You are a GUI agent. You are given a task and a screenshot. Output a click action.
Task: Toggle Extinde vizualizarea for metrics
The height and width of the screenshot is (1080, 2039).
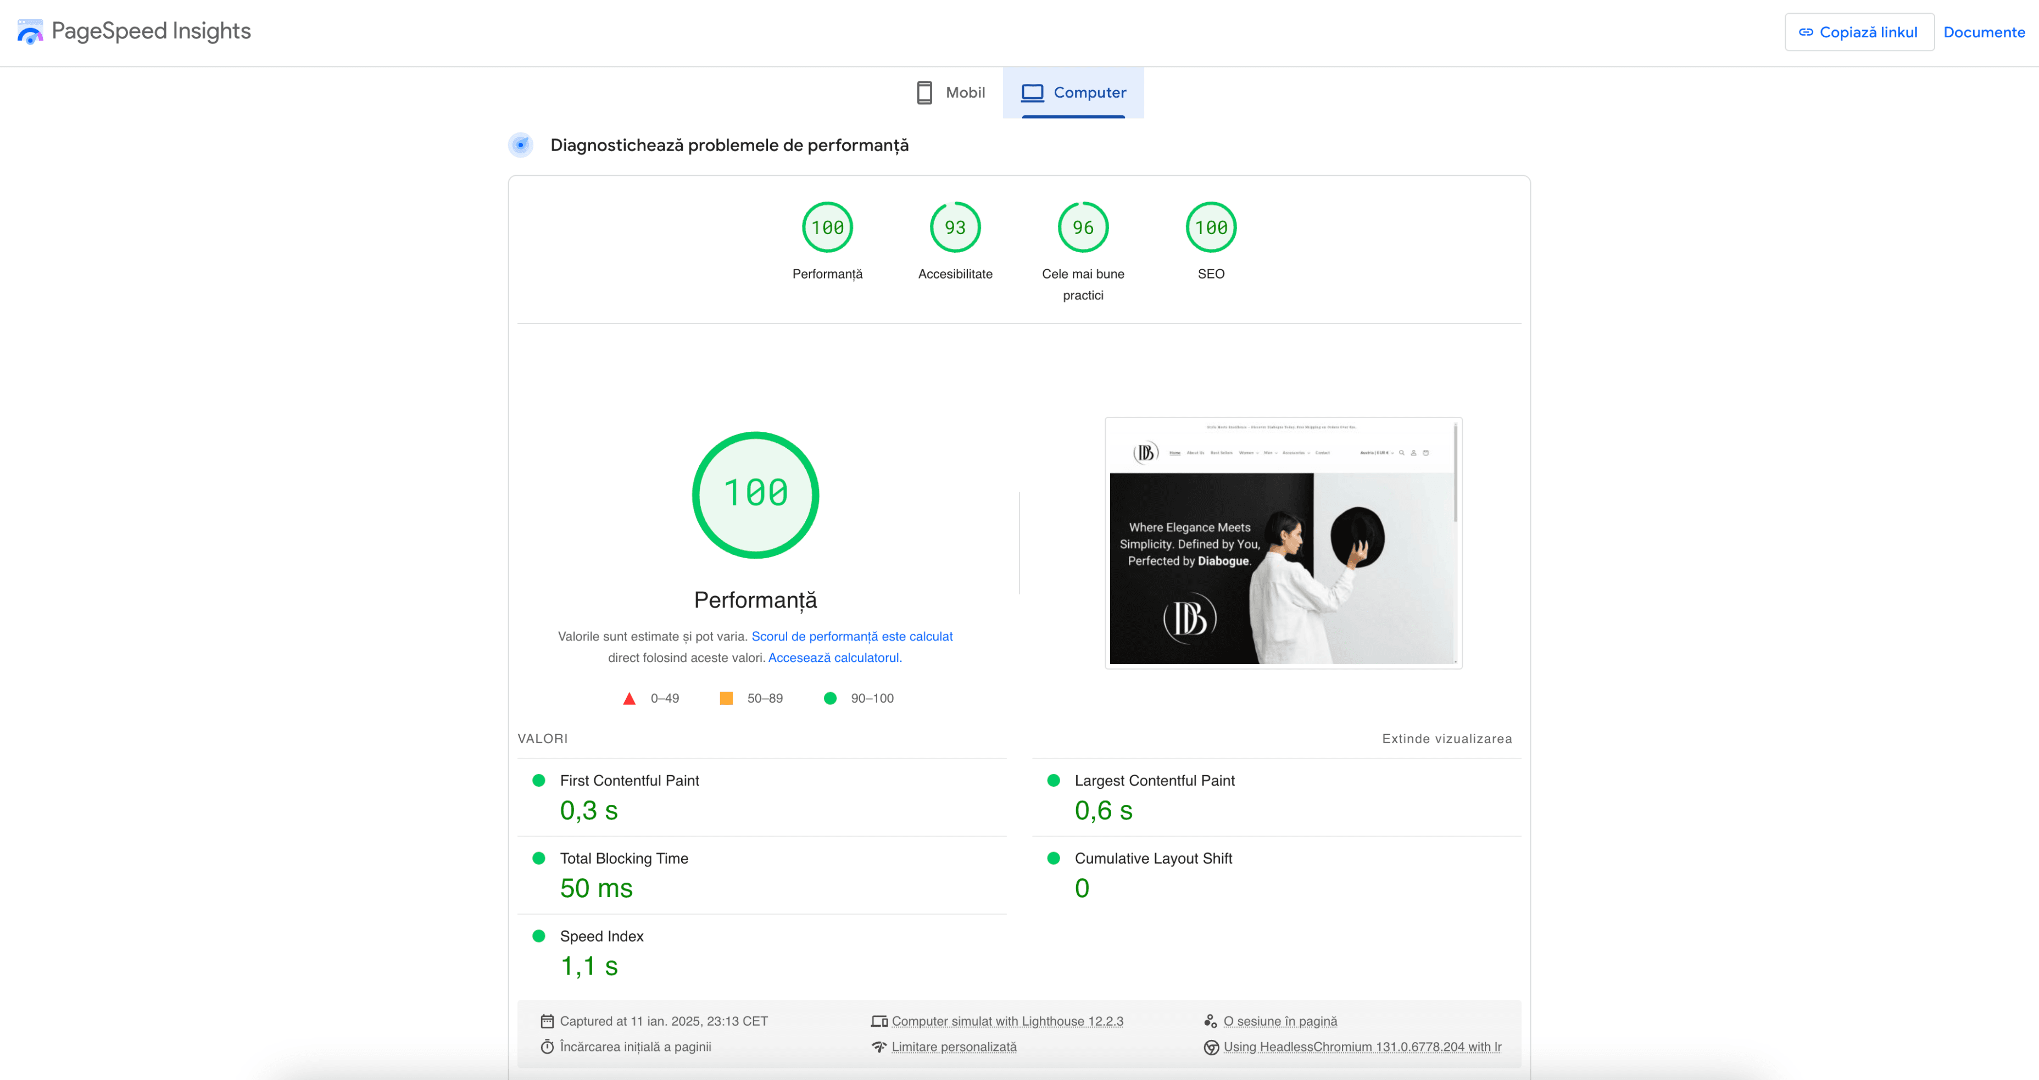pos(1446,739)
